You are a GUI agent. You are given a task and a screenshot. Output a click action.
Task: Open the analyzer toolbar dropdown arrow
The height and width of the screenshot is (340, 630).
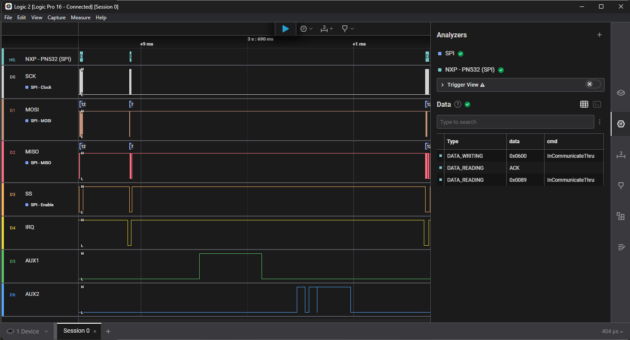311,29
